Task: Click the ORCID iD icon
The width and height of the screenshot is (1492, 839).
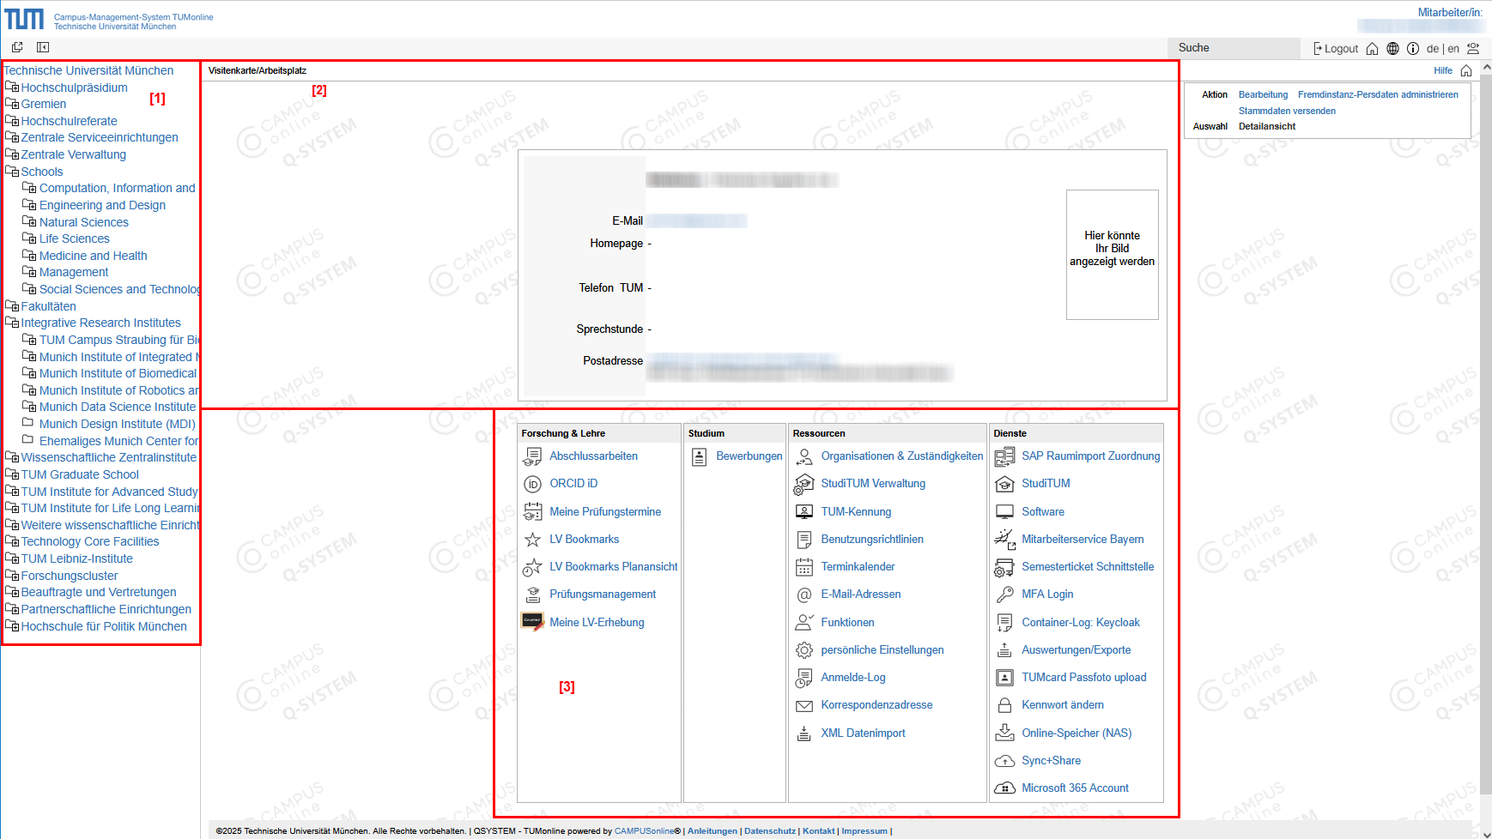Action: [x=532, y=484]
